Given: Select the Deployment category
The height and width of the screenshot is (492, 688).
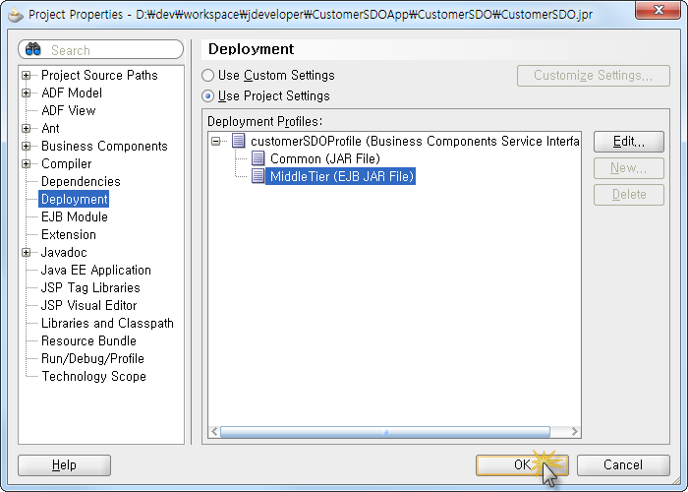Looking at the screenshot, I should point(74,199).
